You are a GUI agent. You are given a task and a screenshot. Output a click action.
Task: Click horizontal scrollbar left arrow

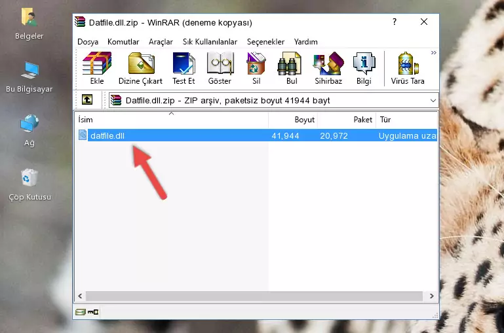[x=80, y=296]
